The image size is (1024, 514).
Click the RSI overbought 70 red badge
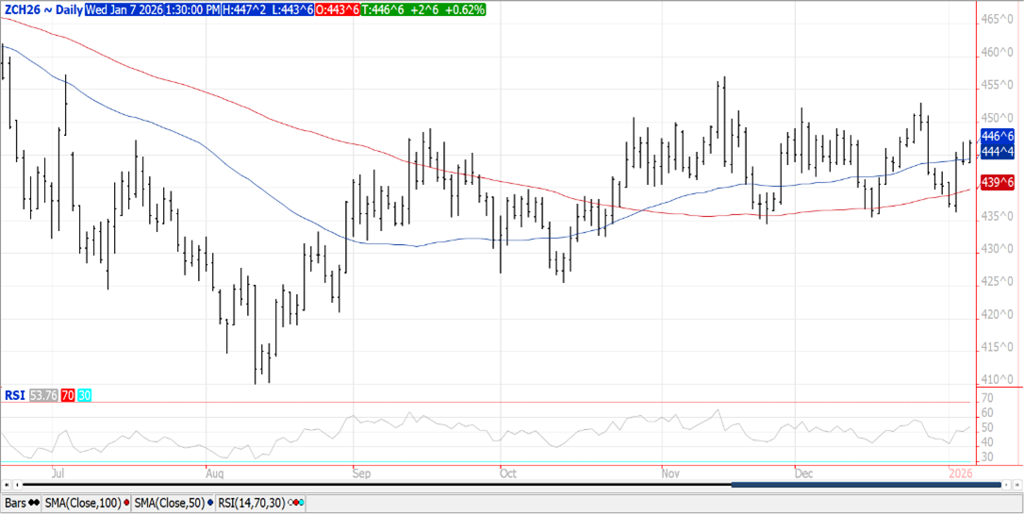point(67,395)
